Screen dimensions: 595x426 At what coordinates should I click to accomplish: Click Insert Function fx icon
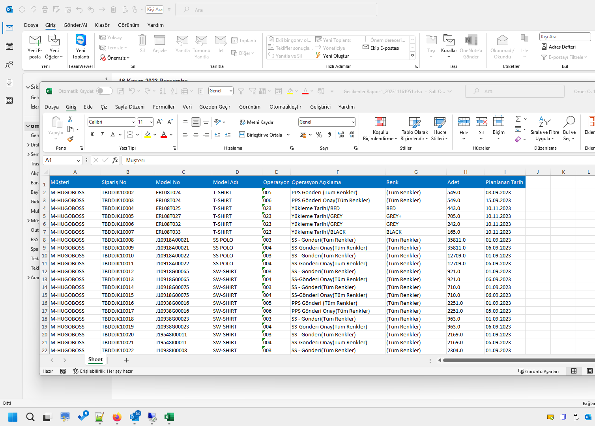coord(115,160)
